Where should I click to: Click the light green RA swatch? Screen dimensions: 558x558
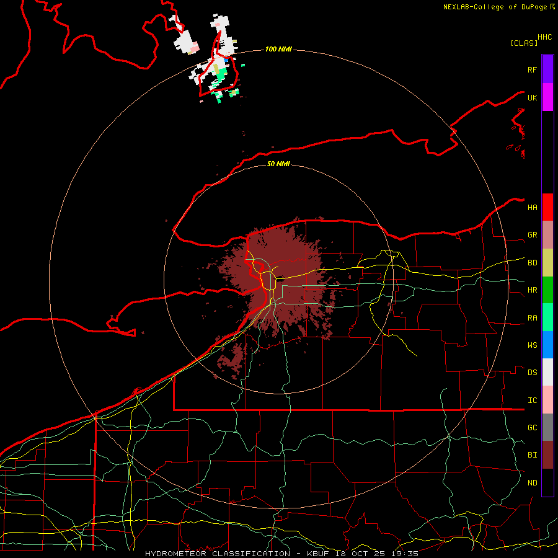547,317
